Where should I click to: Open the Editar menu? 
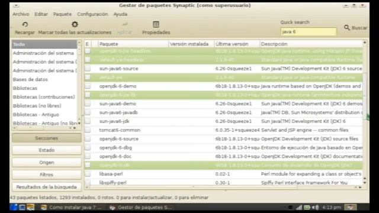pyautogui.click(x=41, y=14)
